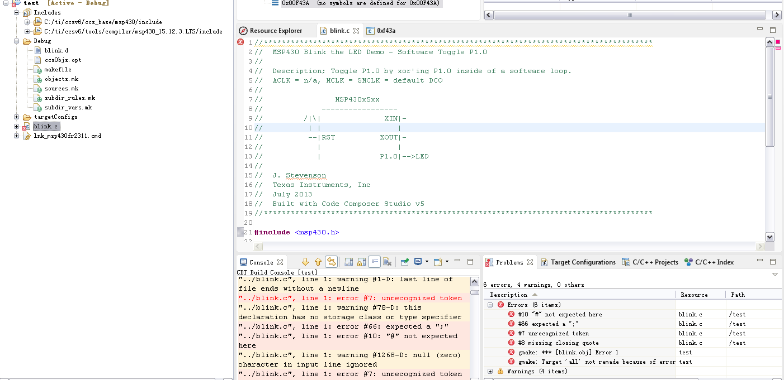Click the Previous Error up arrow in Console
784x380 pixels.
coord(318,262)
